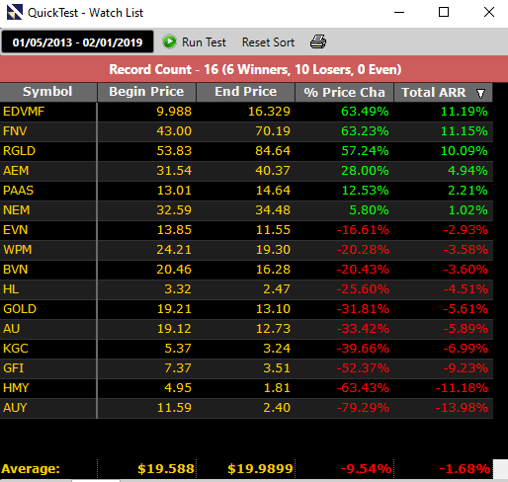Select the WPM symbol
508x482 pixels.
click(18, 250)
